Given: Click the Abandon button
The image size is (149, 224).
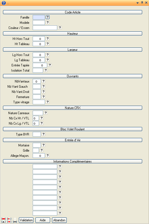Looking at the screenshot, I should coord(59,220).
